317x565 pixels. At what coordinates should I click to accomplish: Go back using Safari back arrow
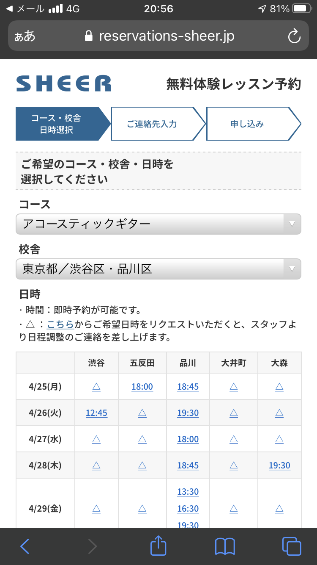[25, 546]
